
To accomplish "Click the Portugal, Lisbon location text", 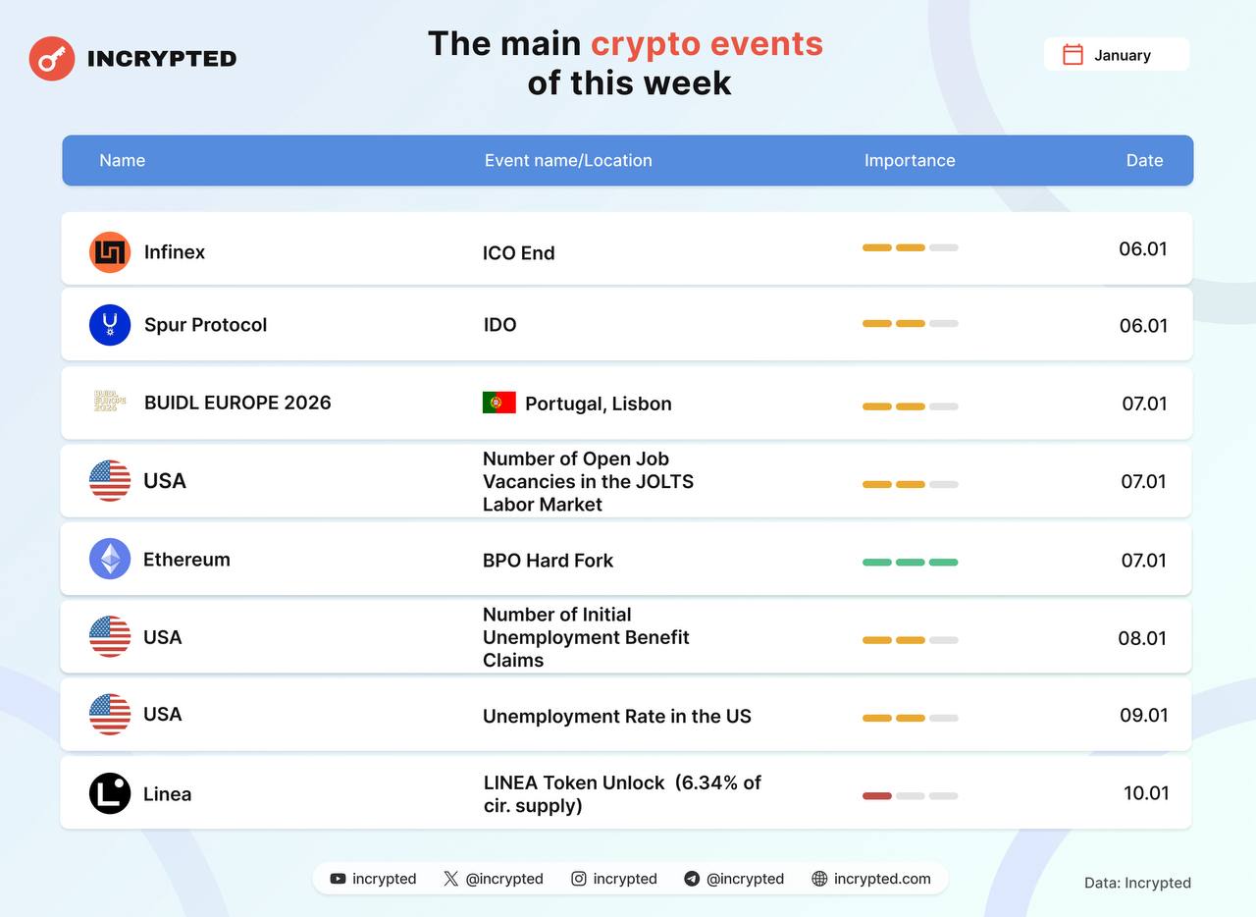I will (x=599, y=404).
